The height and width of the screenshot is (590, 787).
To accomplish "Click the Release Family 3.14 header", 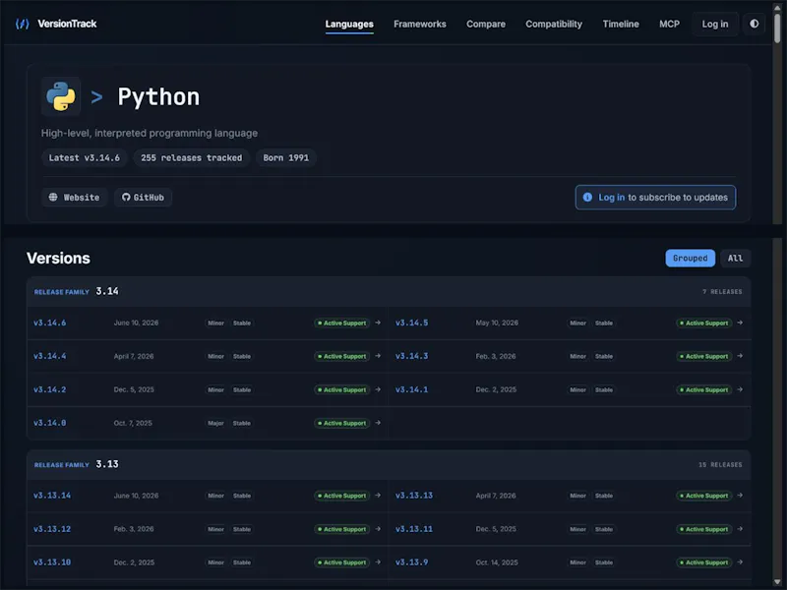I will (389, 291).
